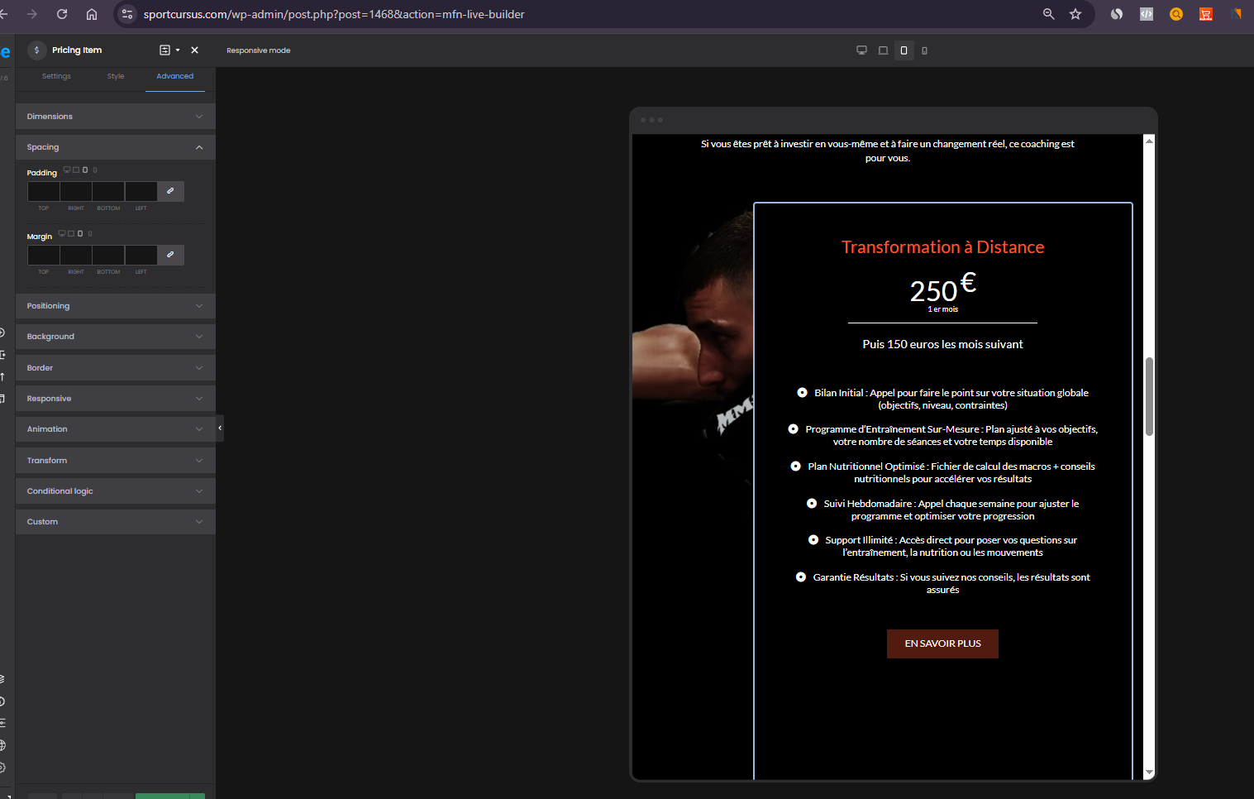Expand the Background section
This screenshot has width=1254, height=799.
pos(115,337)
